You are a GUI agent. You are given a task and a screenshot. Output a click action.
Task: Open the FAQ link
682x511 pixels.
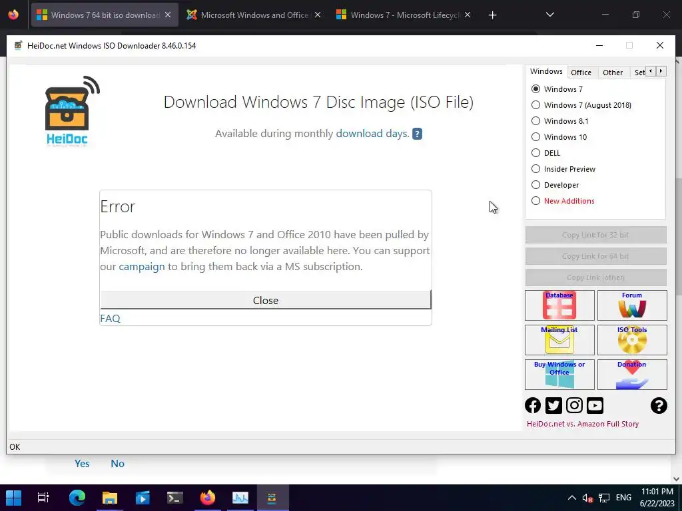pyautogui.click(x=110, y=319)
